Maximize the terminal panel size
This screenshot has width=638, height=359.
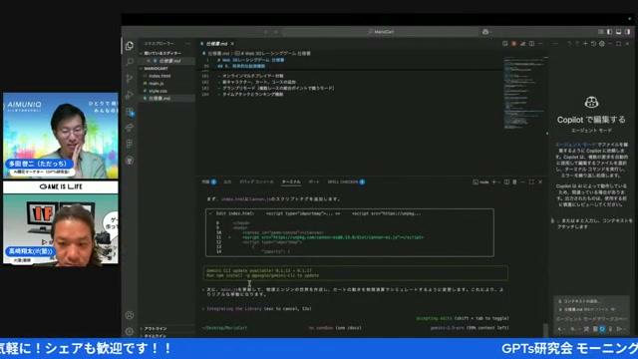point(531,181)
